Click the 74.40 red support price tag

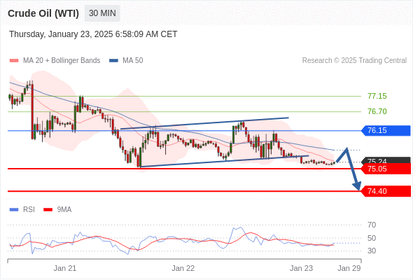386,191
